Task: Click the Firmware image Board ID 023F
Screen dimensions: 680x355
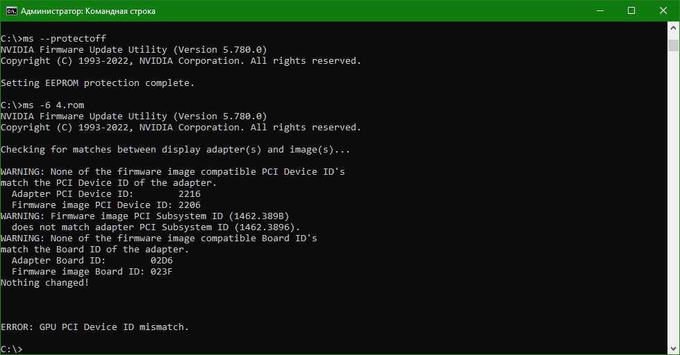Action: pyautogui.click(x=162, y=272)
